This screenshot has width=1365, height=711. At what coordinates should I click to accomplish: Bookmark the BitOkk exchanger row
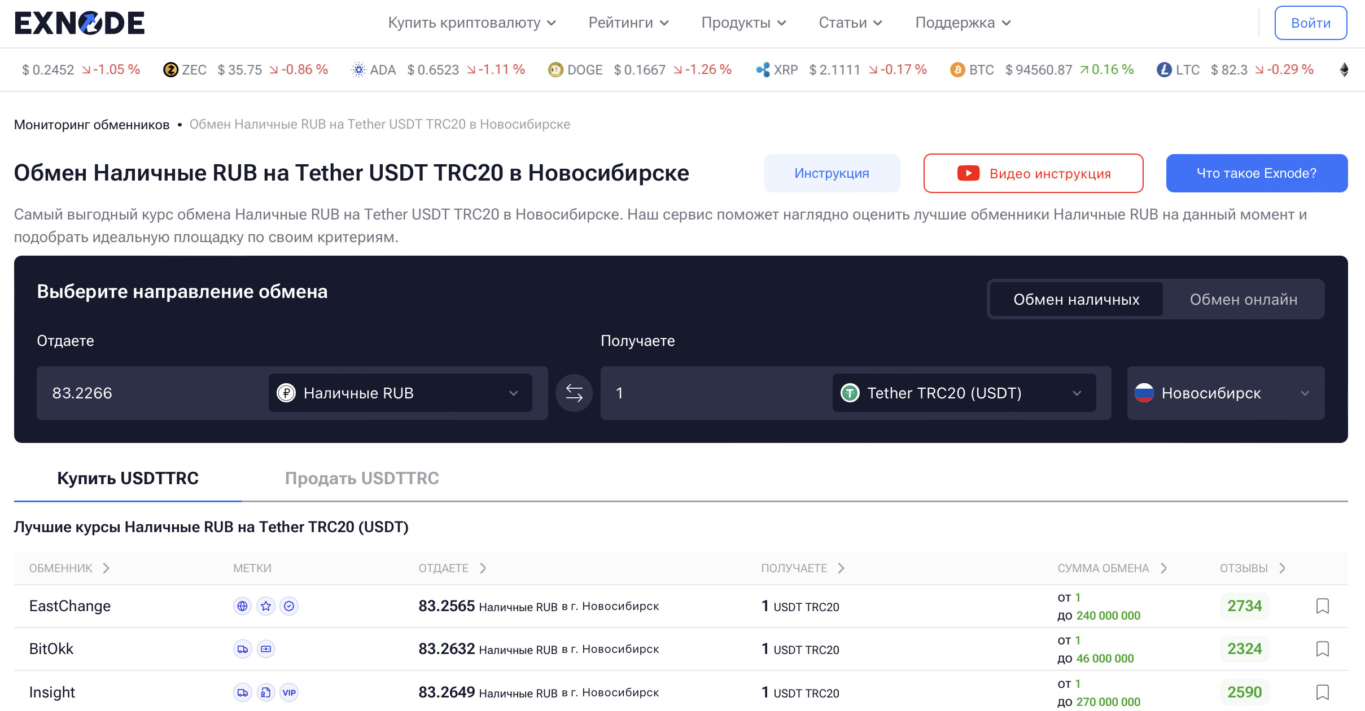1322,649
